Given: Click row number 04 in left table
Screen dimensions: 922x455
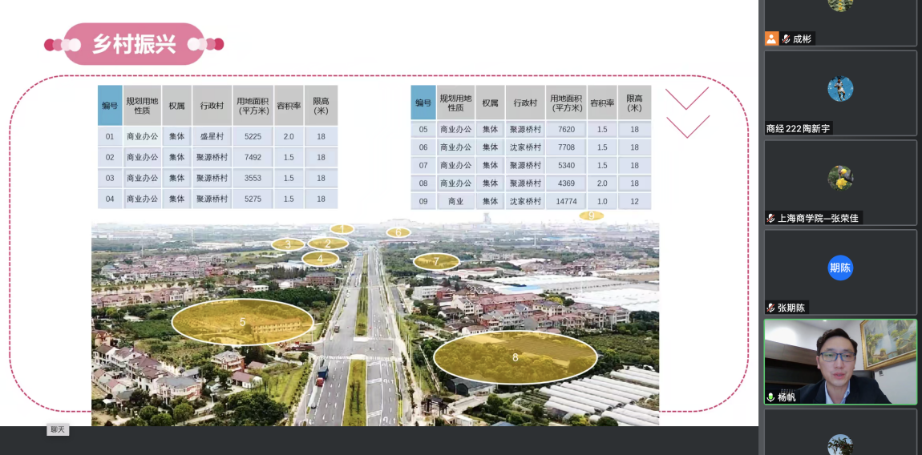Looking at the screenshot, I should point(110,199).
